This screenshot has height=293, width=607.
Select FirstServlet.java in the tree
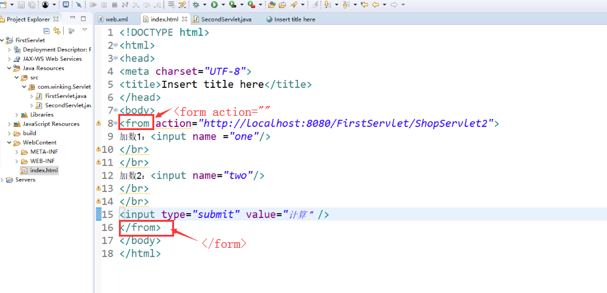coord(66,96)
